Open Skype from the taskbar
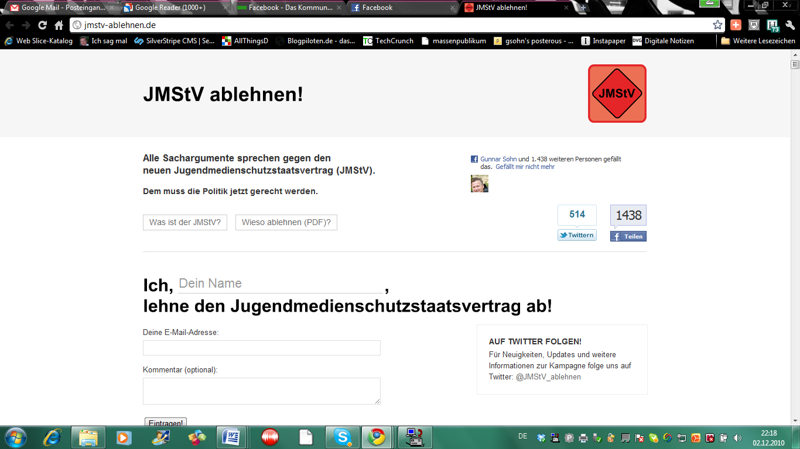 click(x=343, y=437)
